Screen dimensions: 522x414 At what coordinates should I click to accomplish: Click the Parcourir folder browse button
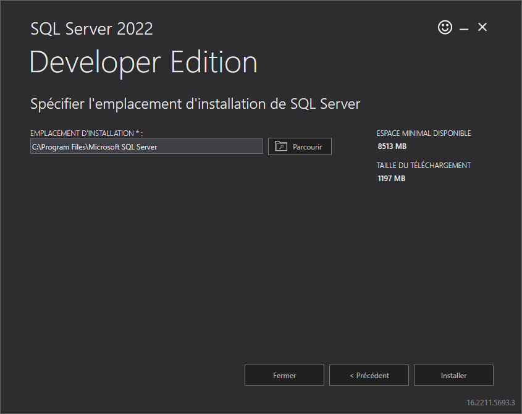click(x=300, y=146)
